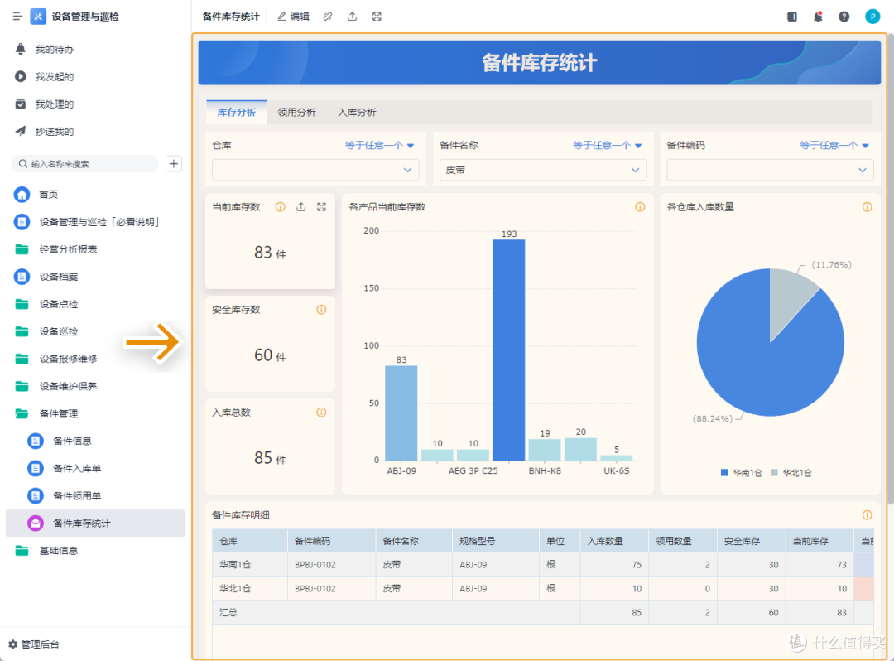Open the 备件名称 dropdown showing 皮带
894x661 pixels.
(543, 170)
